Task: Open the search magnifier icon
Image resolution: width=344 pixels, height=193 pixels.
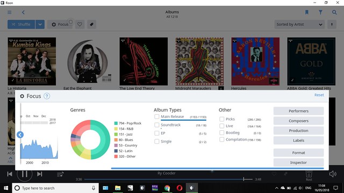Action: pyautogui.click(x=334, y=12)
